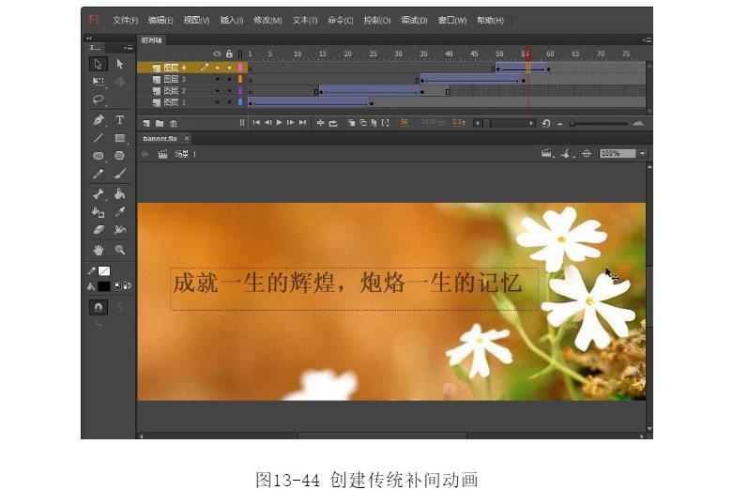Open the timeline panel options menu
Viewport: 748px width, 490px height.
[648, 40]
